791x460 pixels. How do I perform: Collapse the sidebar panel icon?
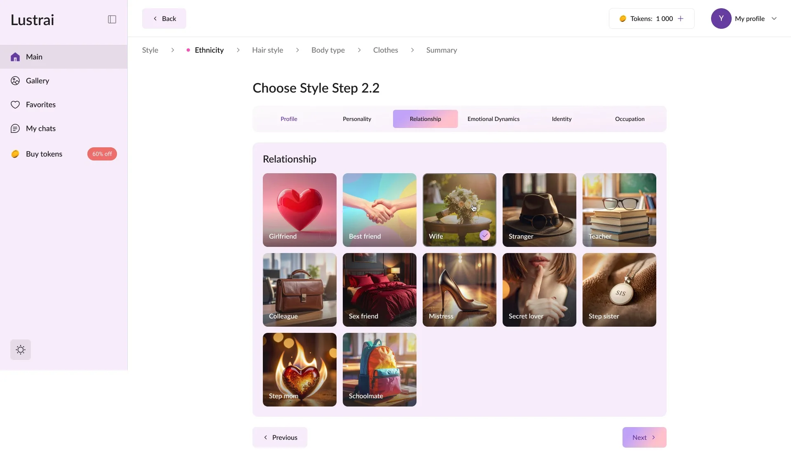[112, 19]
